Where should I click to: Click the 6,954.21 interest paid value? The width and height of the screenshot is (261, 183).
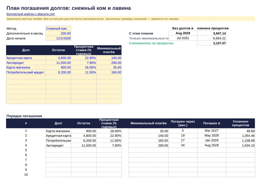[x=212, y=38]
